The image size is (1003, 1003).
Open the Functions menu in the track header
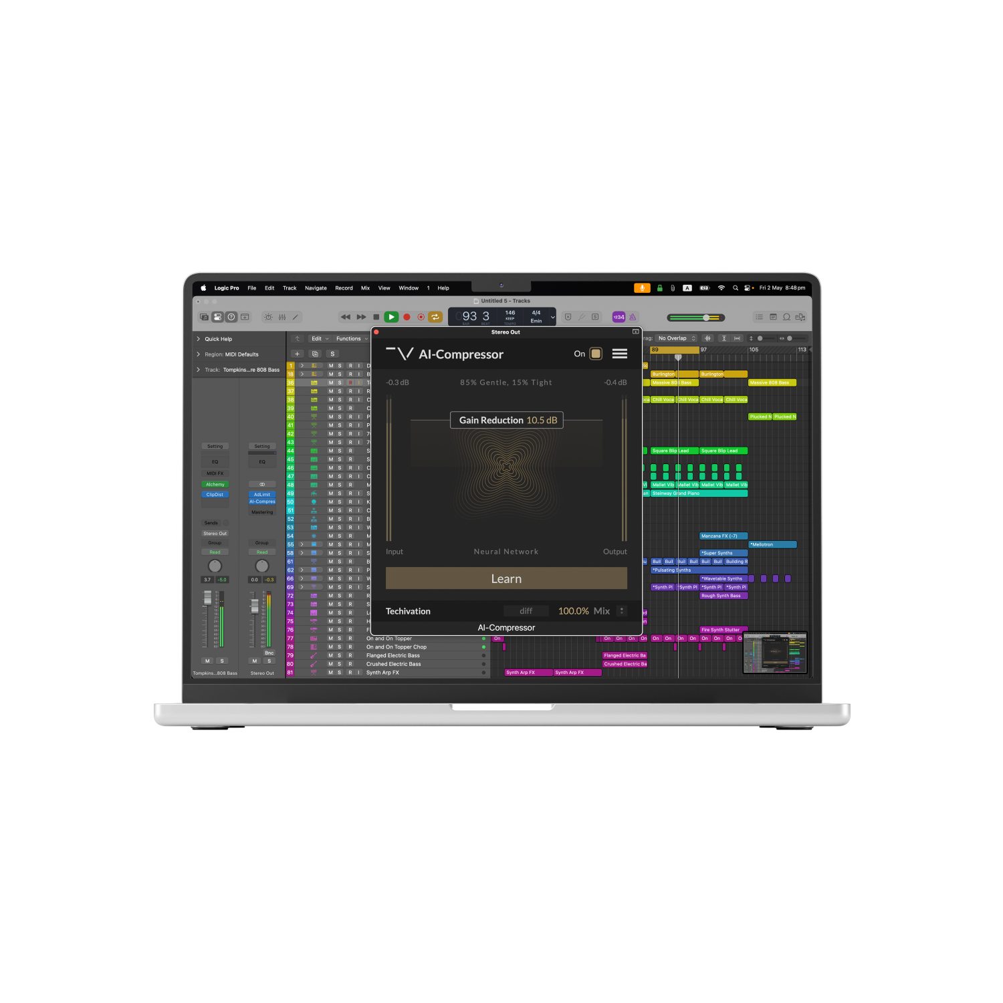(x=348, y=339)
